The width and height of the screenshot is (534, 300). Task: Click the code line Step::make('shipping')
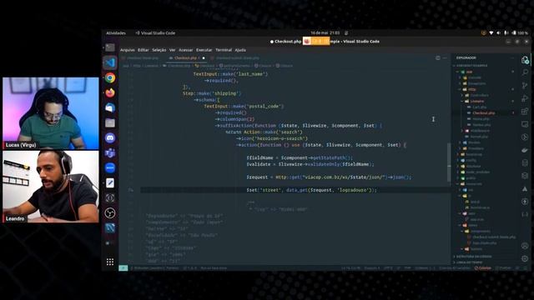tap(212, 93)
